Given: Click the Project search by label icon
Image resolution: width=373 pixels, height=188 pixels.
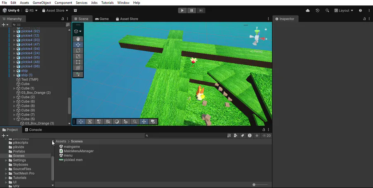Looking at the screenshot, I should pos(242,136).
